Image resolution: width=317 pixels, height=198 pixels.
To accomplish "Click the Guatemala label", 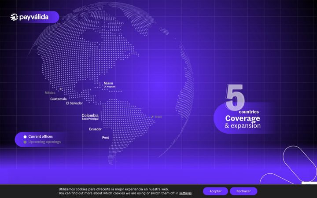I will tap(59, 99).
